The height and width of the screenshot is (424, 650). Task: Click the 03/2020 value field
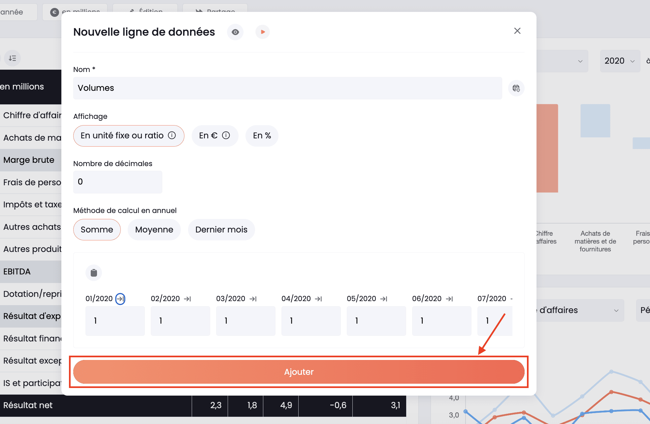click(x=245, y=321)
